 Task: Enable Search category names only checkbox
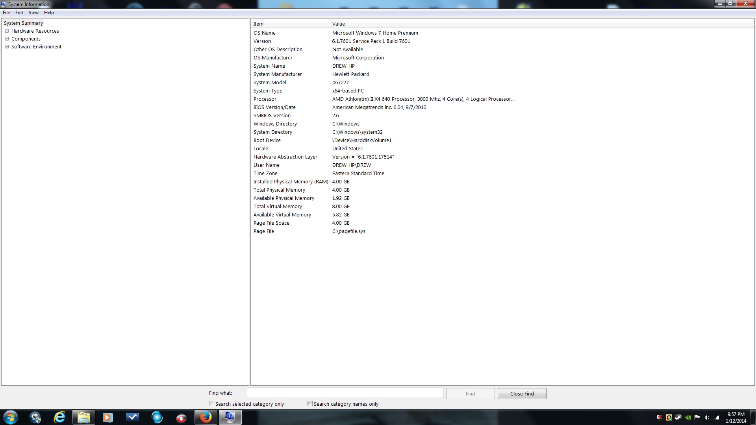[310, 404]
